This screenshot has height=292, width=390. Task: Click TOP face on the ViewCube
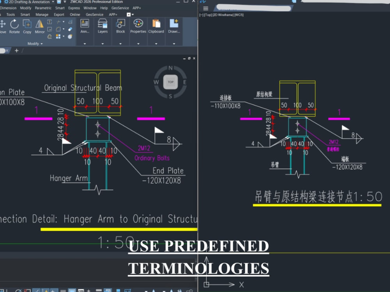[170, 82]
